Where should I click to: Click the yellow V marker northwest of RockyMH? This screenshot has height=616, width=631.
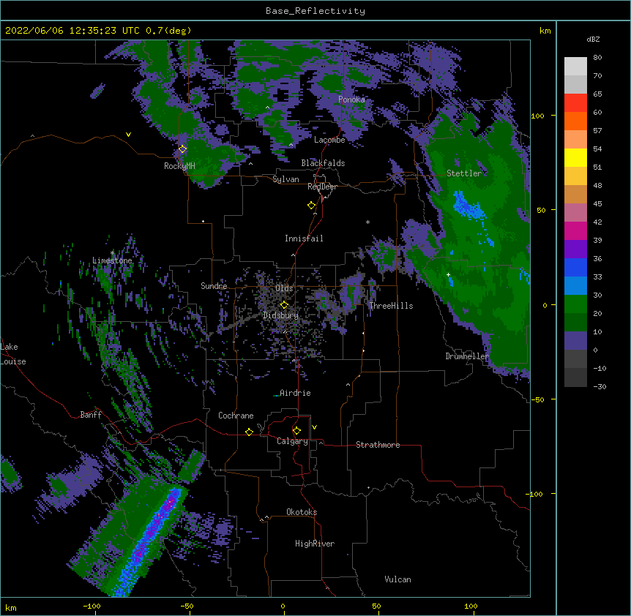pos(128,135)
